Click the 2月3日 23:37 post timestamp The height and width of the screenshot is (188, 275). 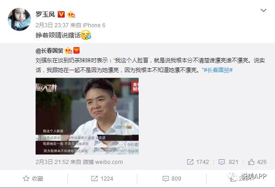point(52,25)
